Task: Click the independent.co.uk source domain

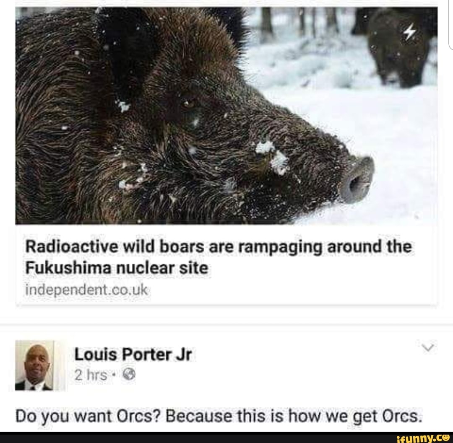Action: click(87, 290)
